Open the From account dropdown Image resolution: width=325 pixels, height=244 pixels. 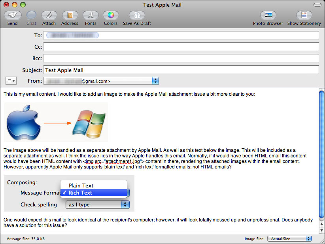point(155,80)
